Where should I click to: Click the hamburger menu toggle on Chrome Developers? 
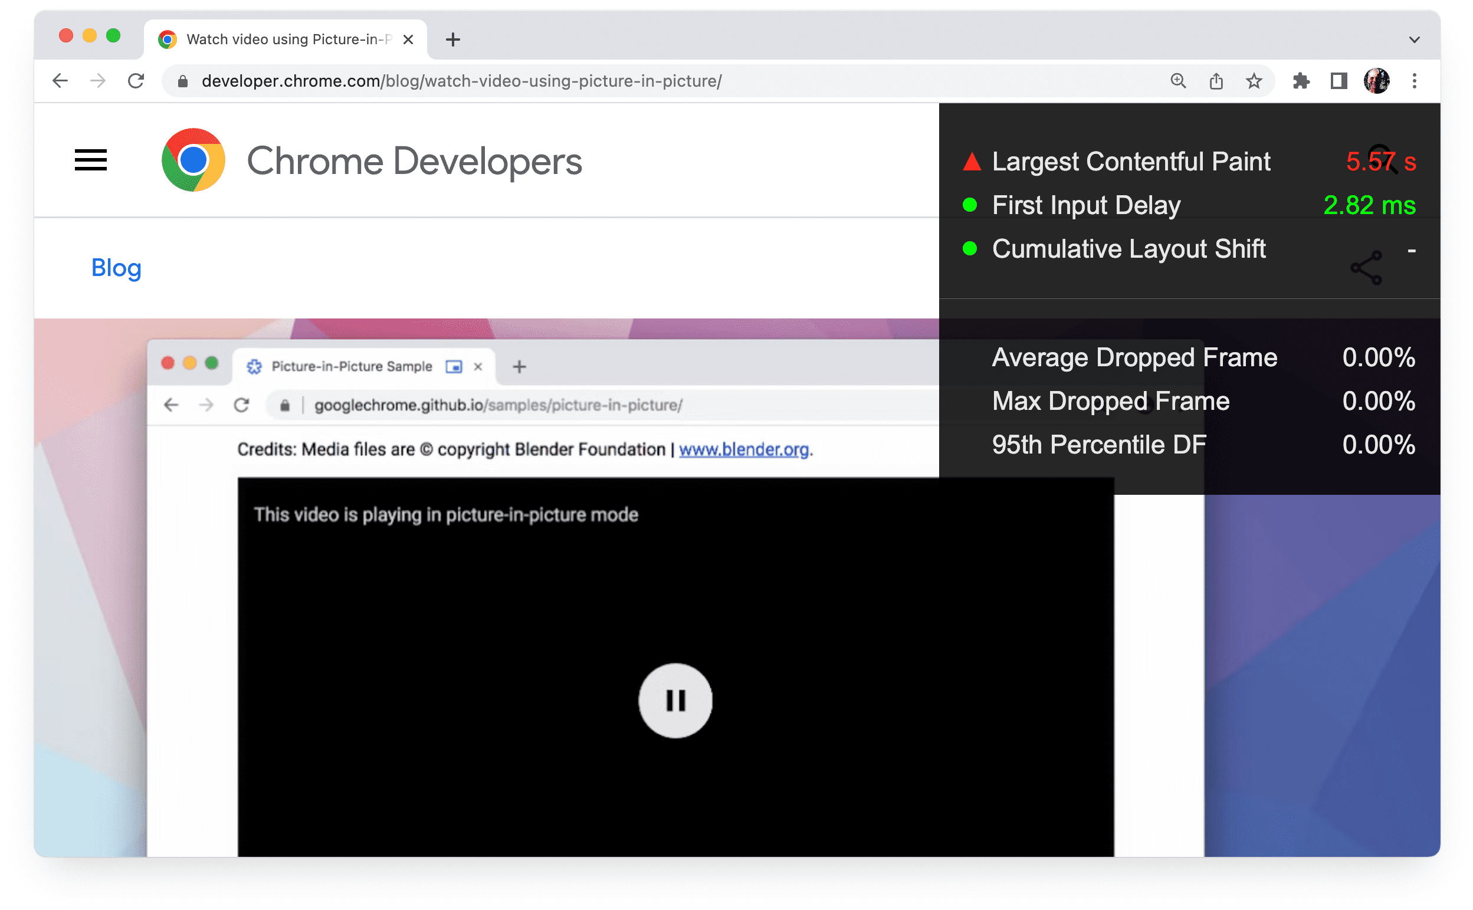[91, 160]
